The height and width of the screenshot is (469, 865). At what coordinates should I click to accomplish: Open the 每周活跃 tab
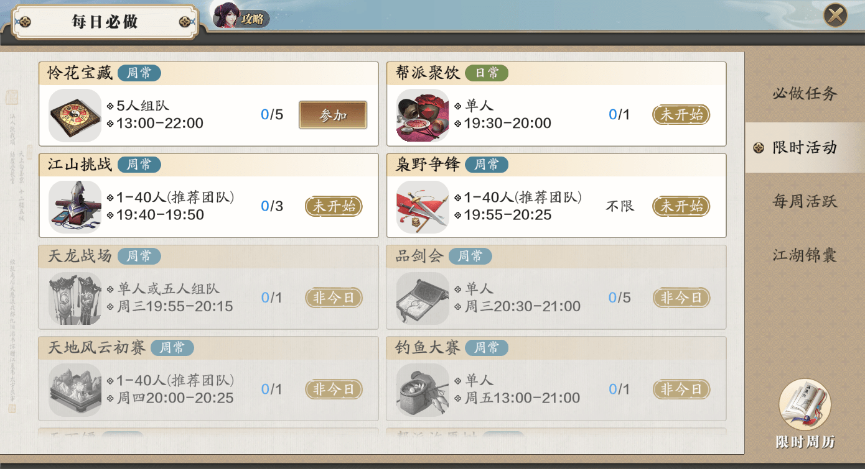pos(805,201)
